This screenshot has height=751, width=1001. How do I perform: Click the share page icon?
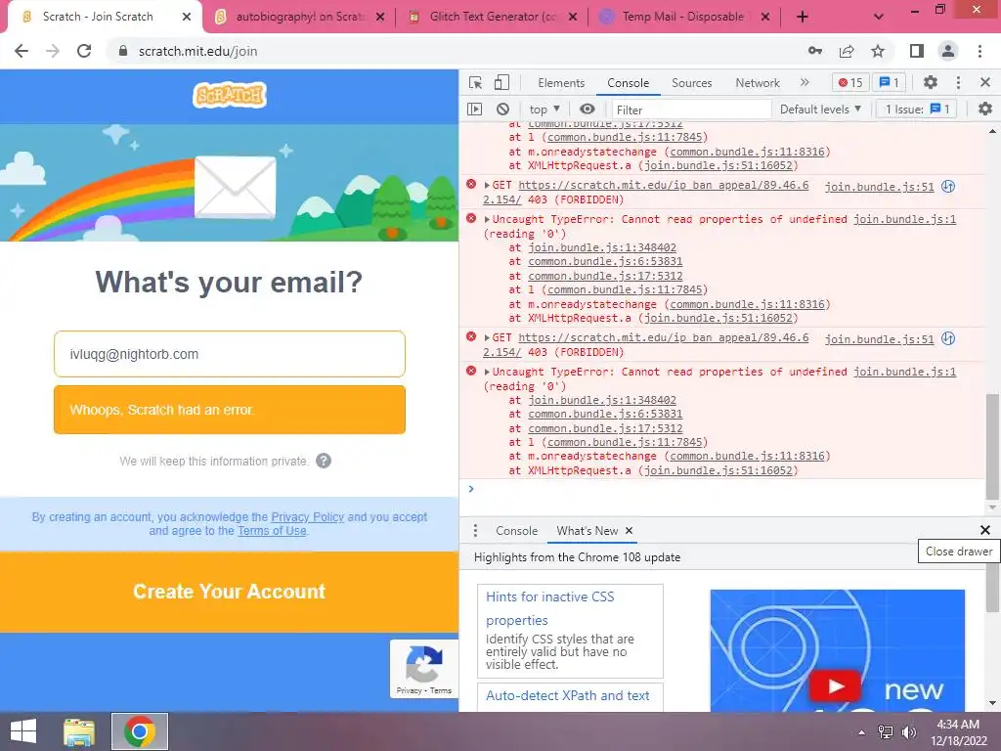click(x=847, y=51)
